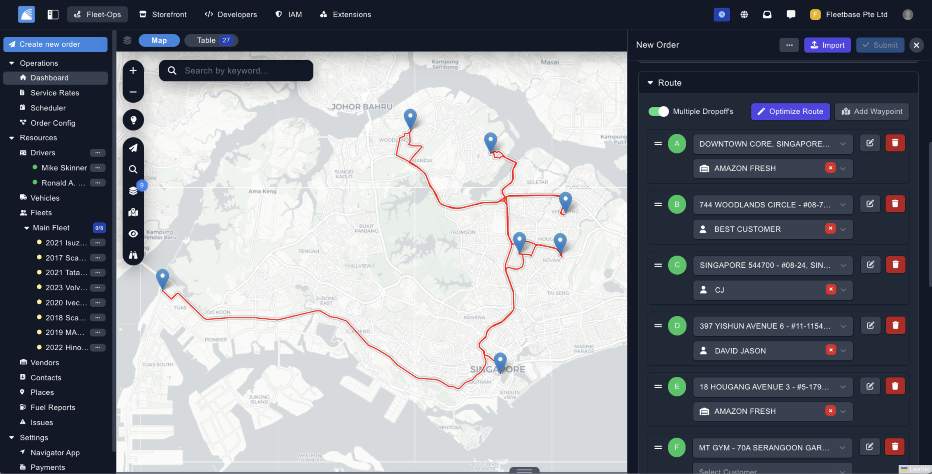Click drag handle of waypoint D
Screen dimensions: 932x474
[x=658, y=326]
